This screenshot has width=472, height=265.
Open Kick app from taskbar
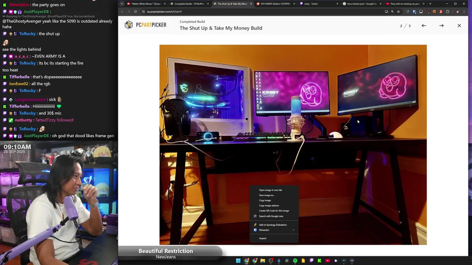[319, 261]
